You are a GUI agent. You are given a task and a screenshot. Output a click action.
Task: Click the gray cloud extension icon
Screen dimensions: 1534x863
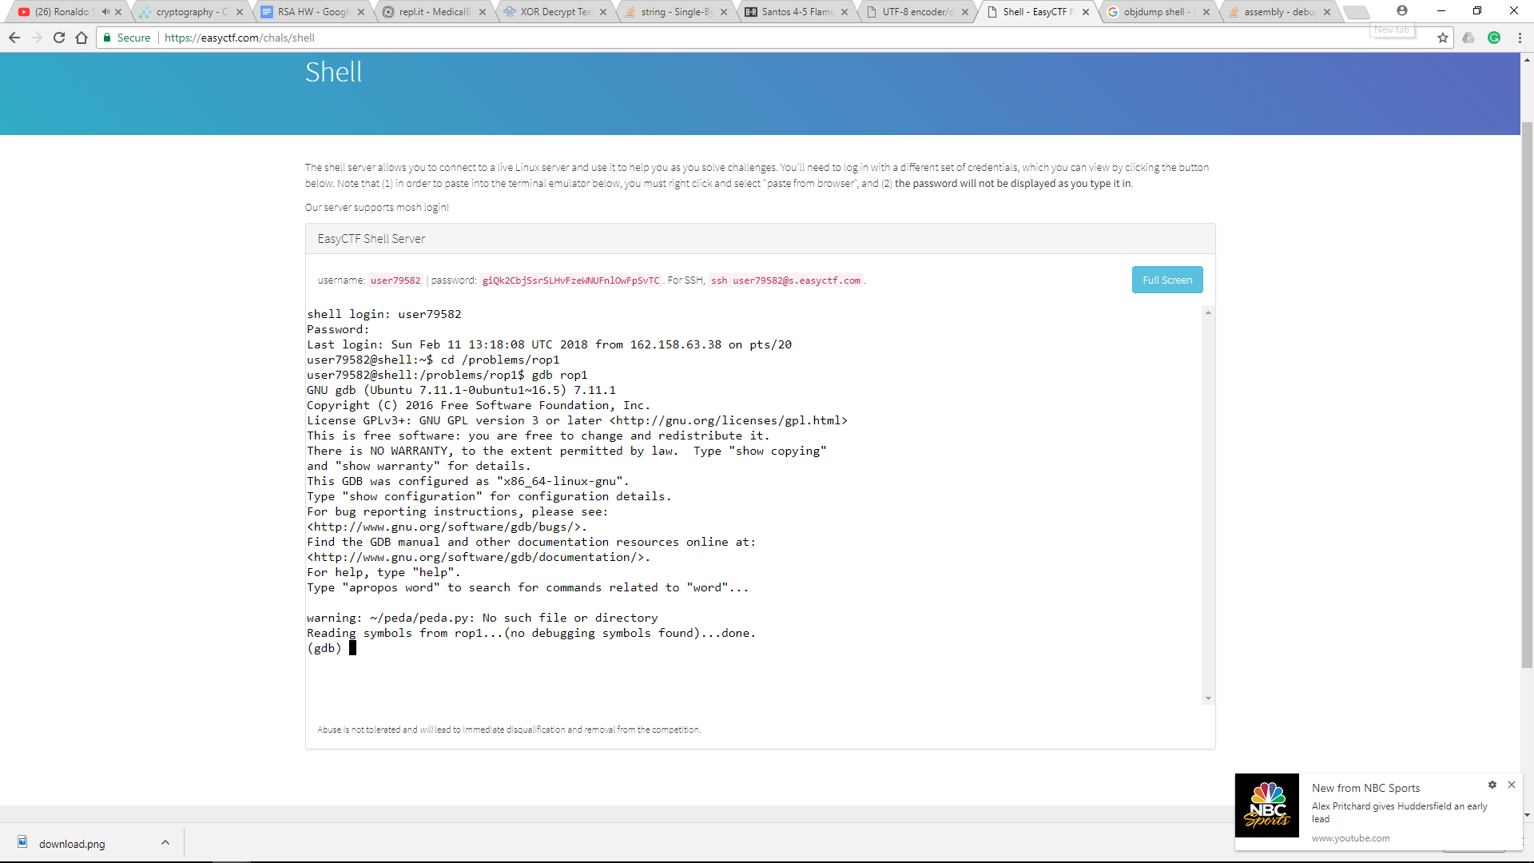click(x=1468, y=38)
